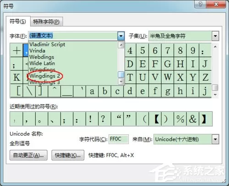This screenshot has width=229, height=186.
Task: Select the letter W symbol cell
Action: click(x=168, y=77)
